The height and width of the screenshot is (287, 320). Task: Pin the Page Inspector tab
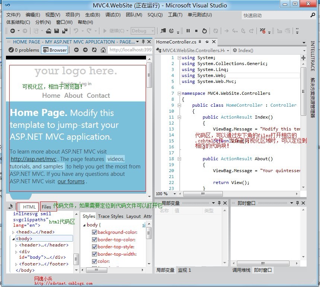coord(143,42)
